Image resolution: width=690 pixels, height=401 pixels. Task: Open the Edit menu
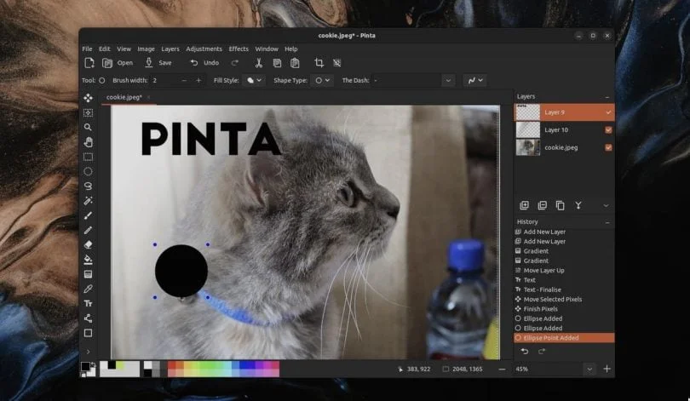104,49
